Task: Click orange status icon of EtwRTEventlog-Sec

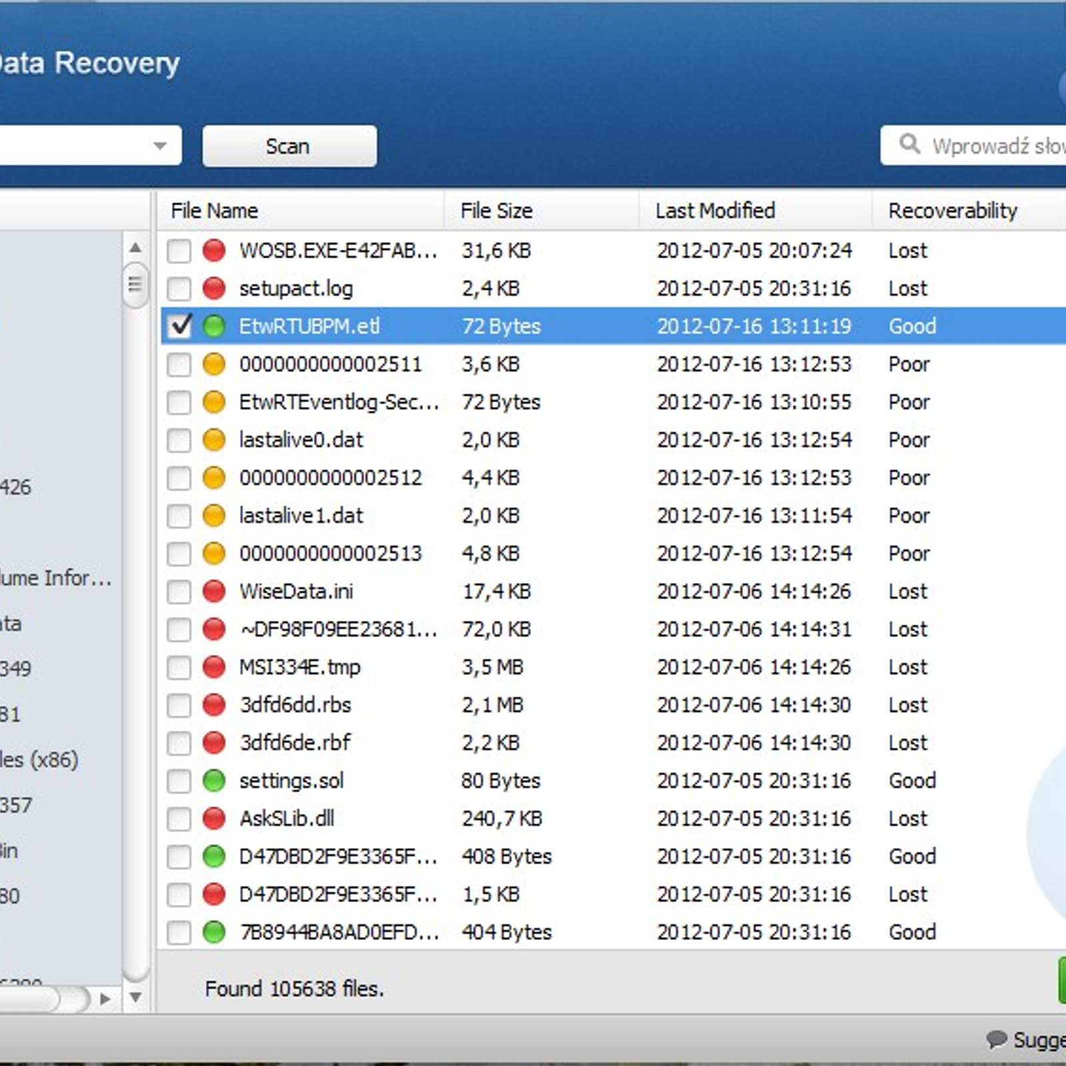Action: coord(214,402)
